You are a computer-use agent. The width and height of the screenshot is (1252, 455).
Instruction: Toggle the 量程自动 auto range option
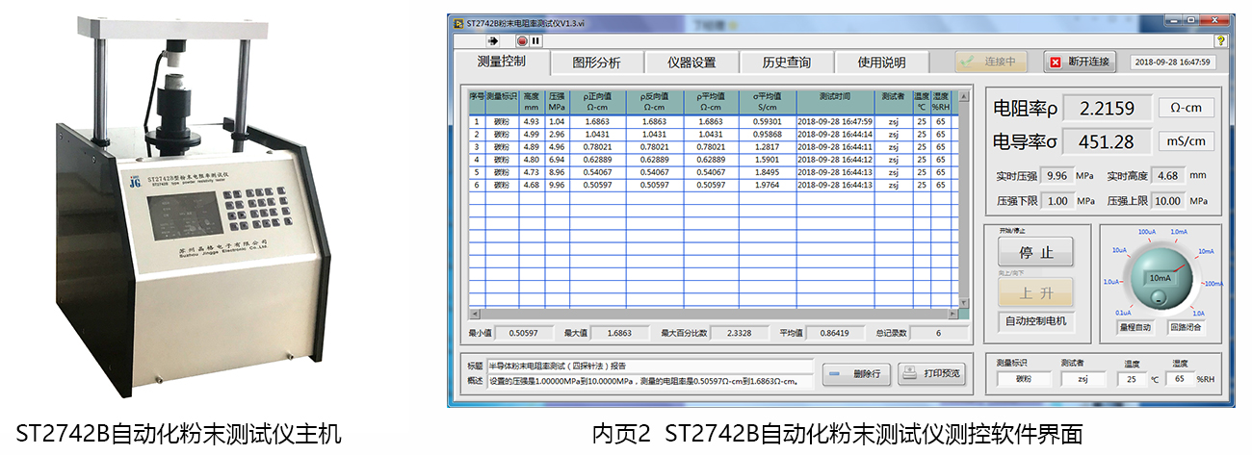(1133, 328)
